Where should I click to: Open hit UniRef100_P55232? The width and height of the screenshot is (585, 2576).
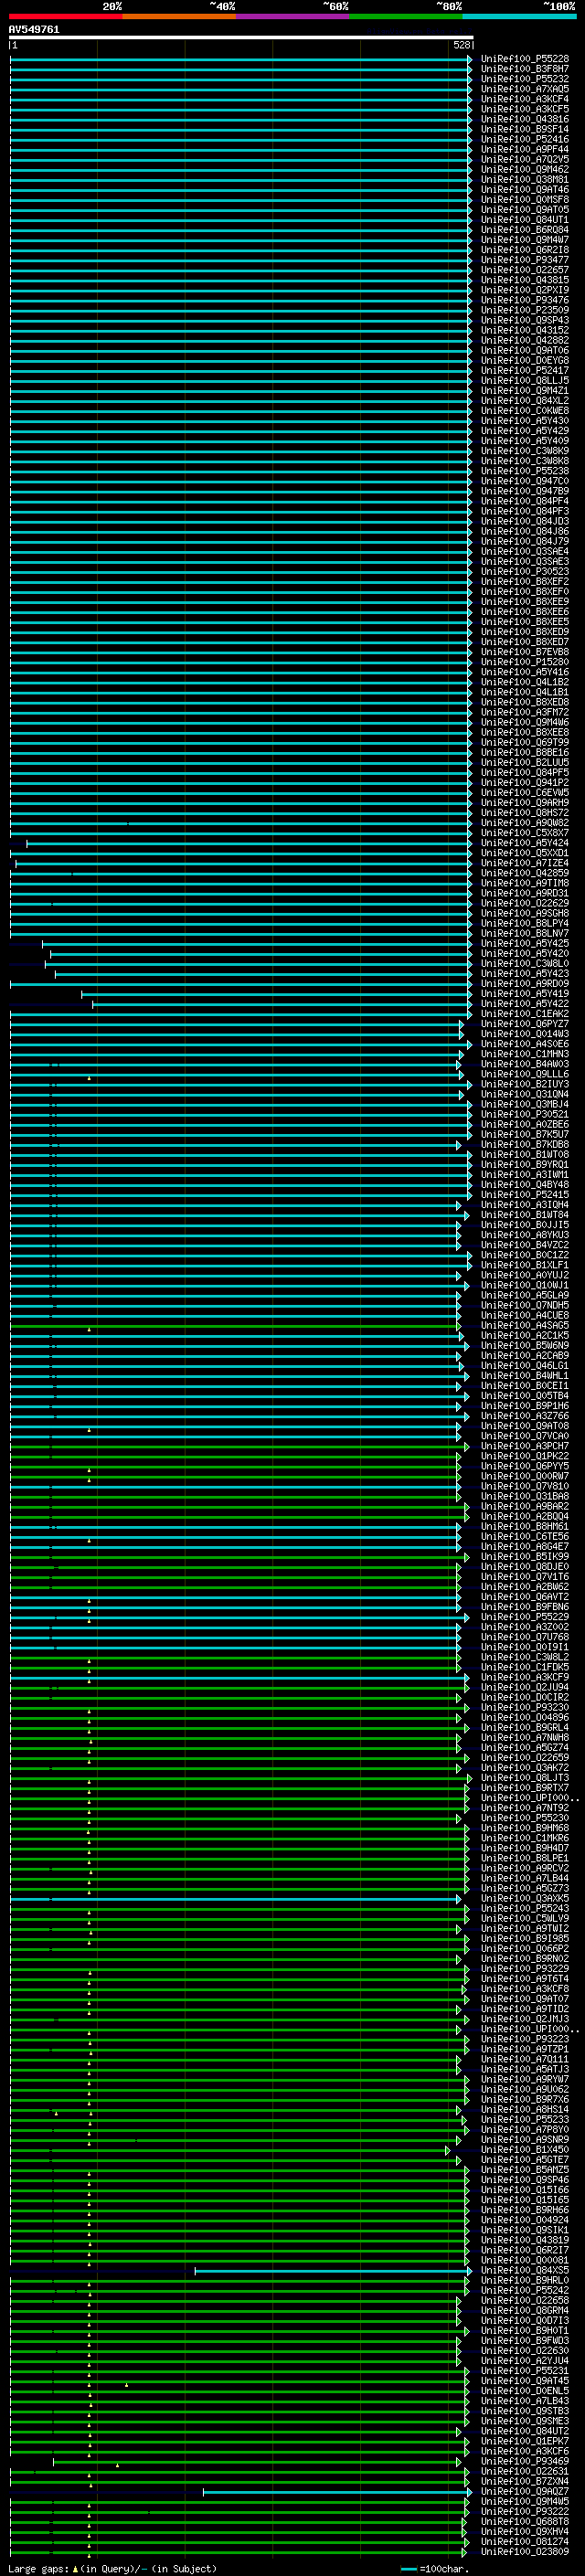click(524, 79)
